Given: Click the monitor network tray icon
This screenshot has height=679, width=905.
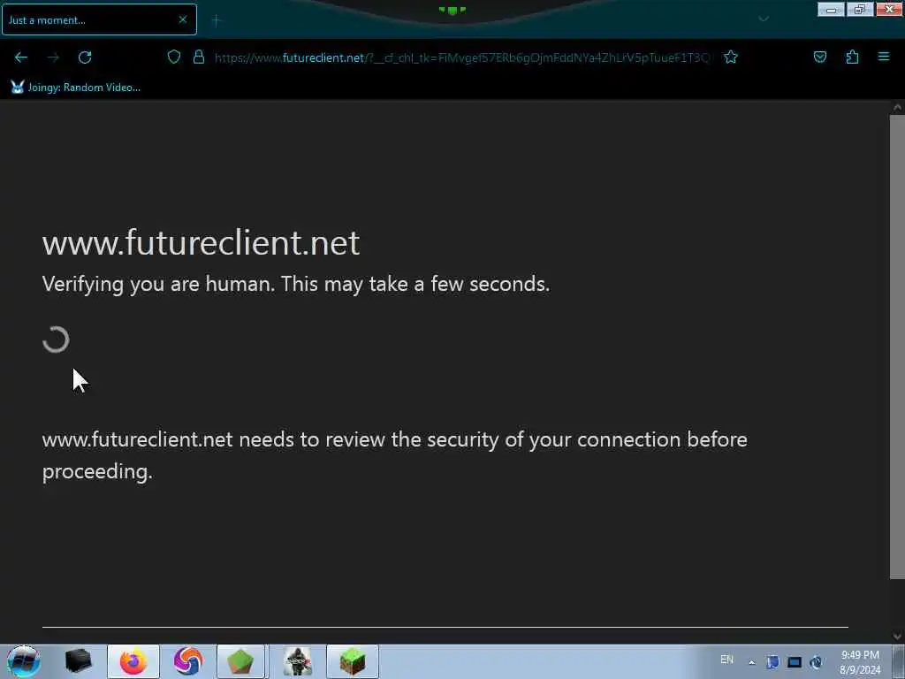Looking at the screenshot, I should 795,662.
